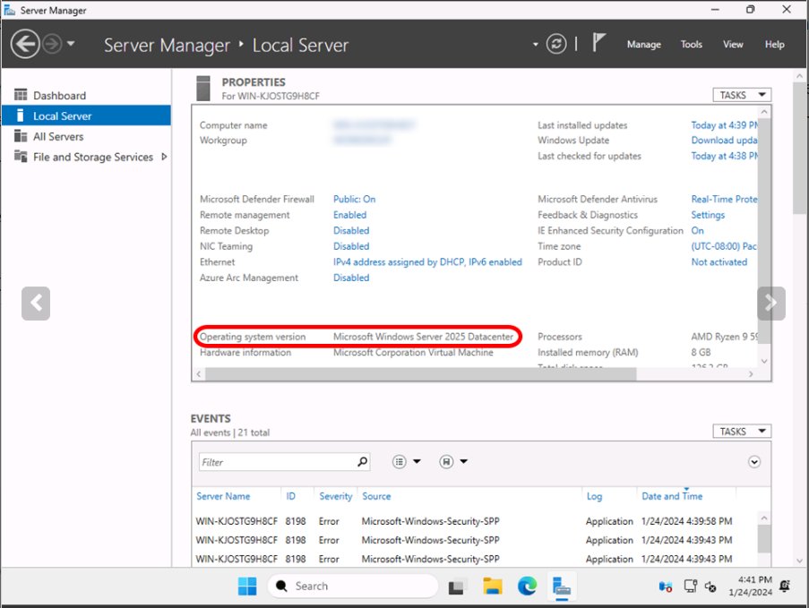809x608 pixels.
Task: Click the taskbar Search box
Action: (353, 586)
